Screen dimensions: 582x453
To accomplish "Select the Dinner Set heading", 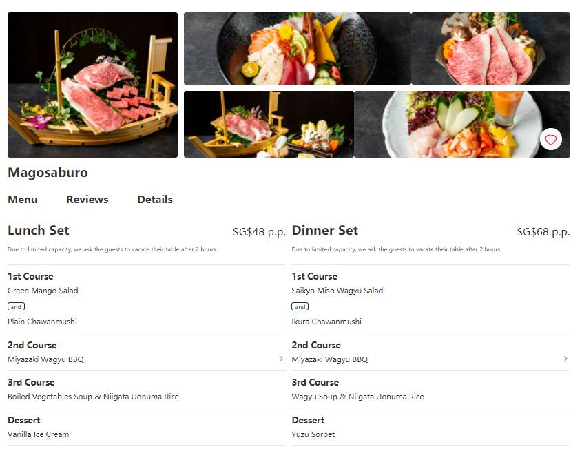I will (x=325, y=231).
